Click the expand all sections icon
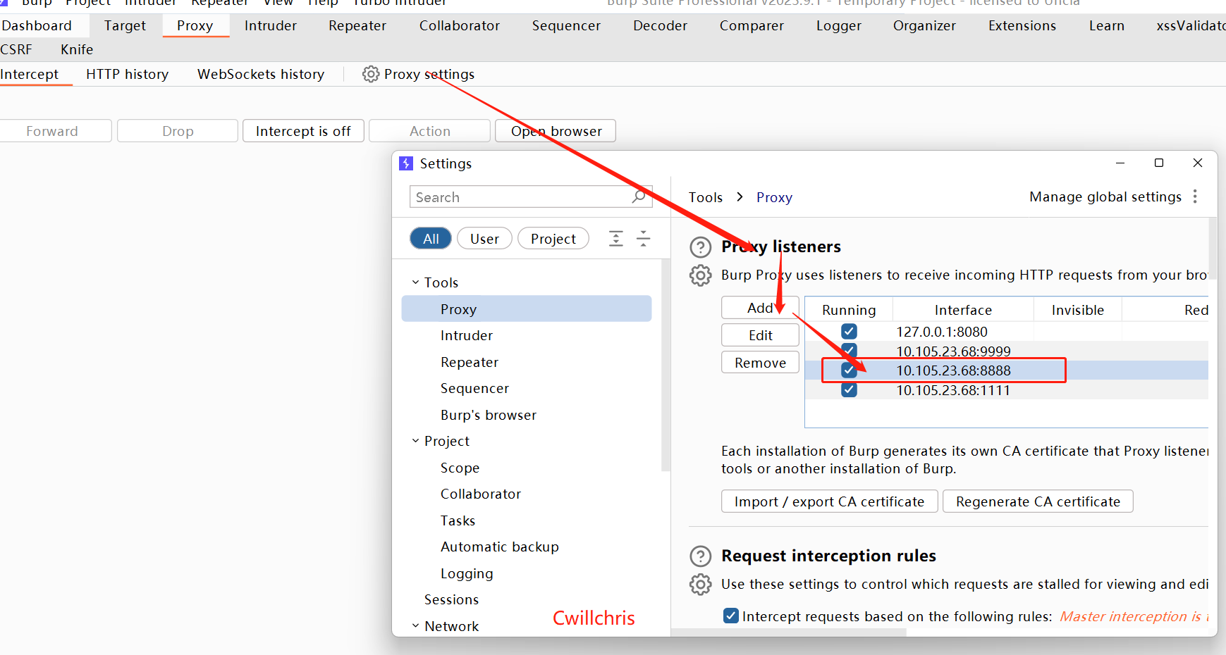Viewport: 1226px width, 655px height. pyautogui.click(x=615, y=239)
